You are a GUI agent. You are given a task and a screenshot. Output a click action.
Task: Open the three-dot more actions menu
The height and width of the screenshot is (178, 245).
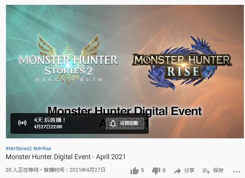(236, 171)
